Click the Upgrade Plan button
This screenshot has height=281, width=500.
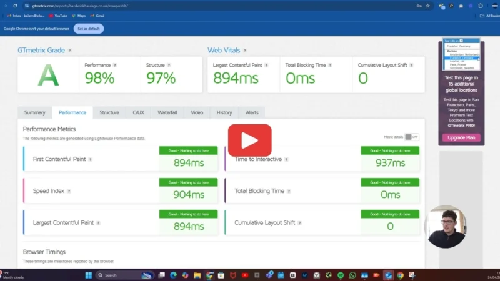tap(461, 137)
